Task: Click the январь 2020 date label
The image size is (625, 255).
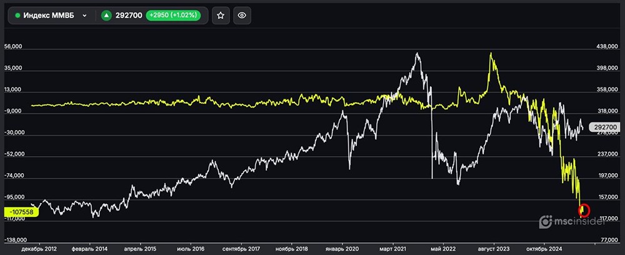Action: point(342,248)
